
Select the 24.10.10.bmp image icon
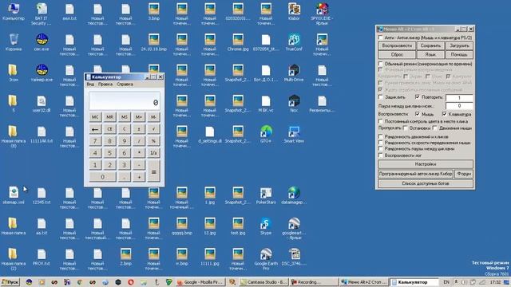coord(154,42)
